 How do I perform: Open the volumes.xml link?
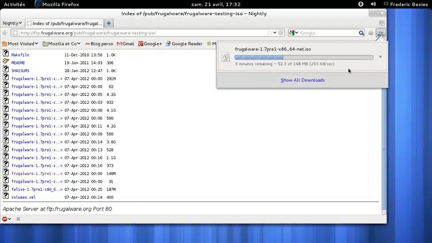click(24, 197)
